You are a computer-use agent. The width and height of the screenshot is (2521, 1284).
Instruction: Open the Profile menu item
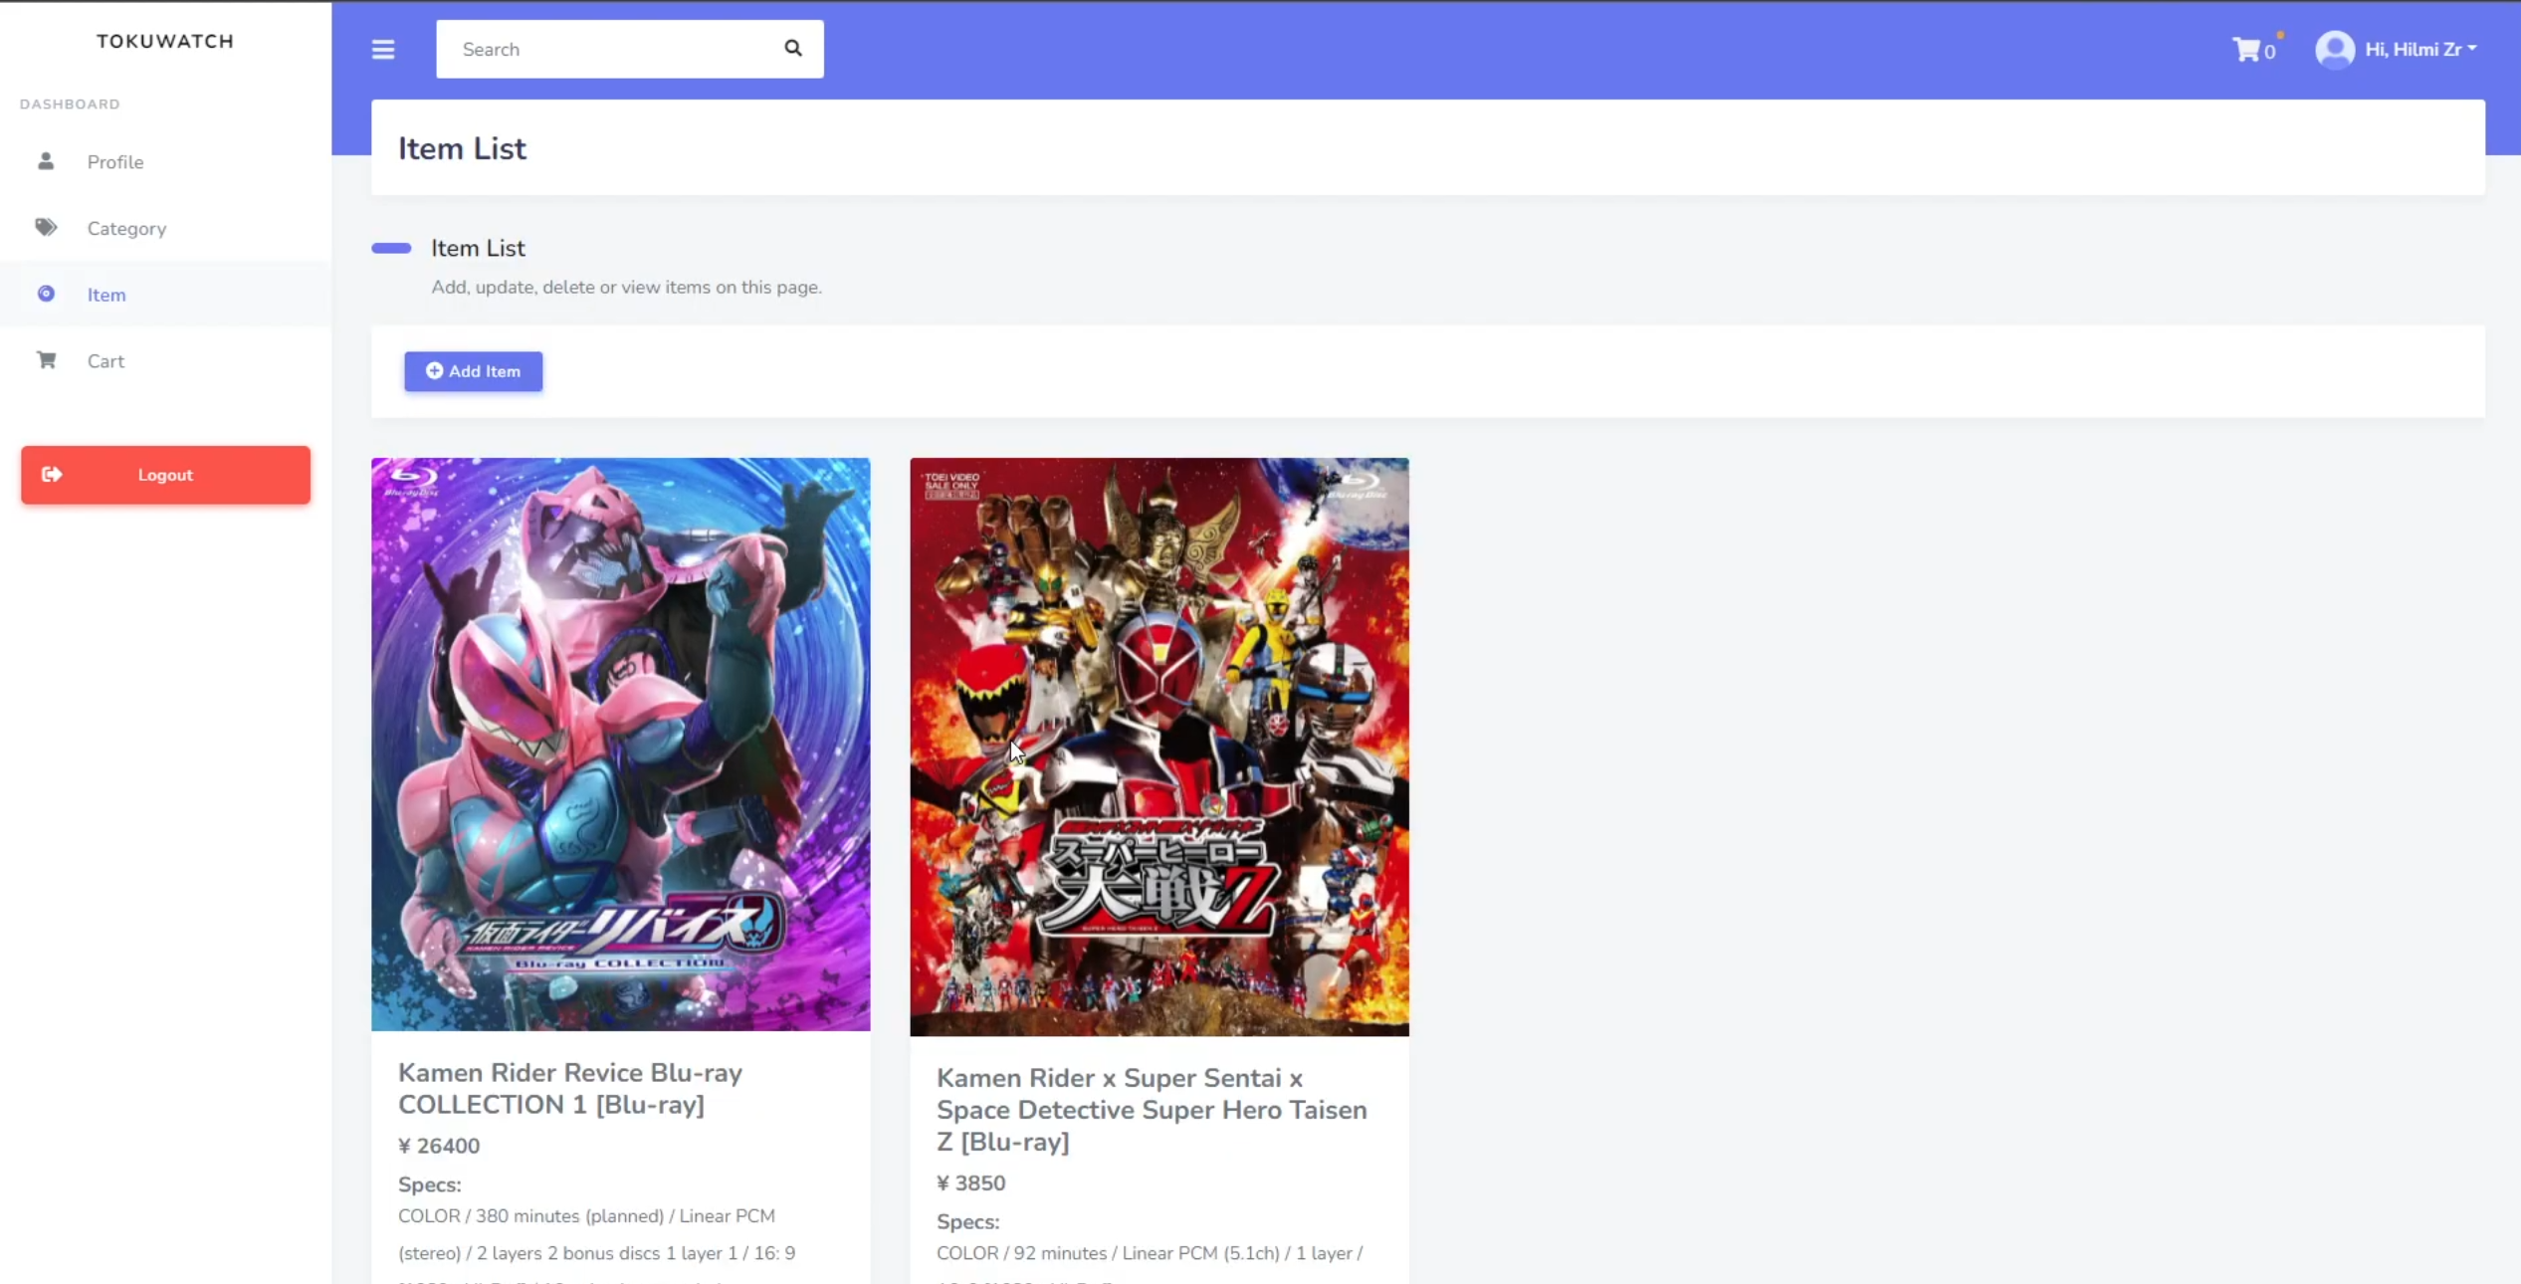click(x=165, y=161)
